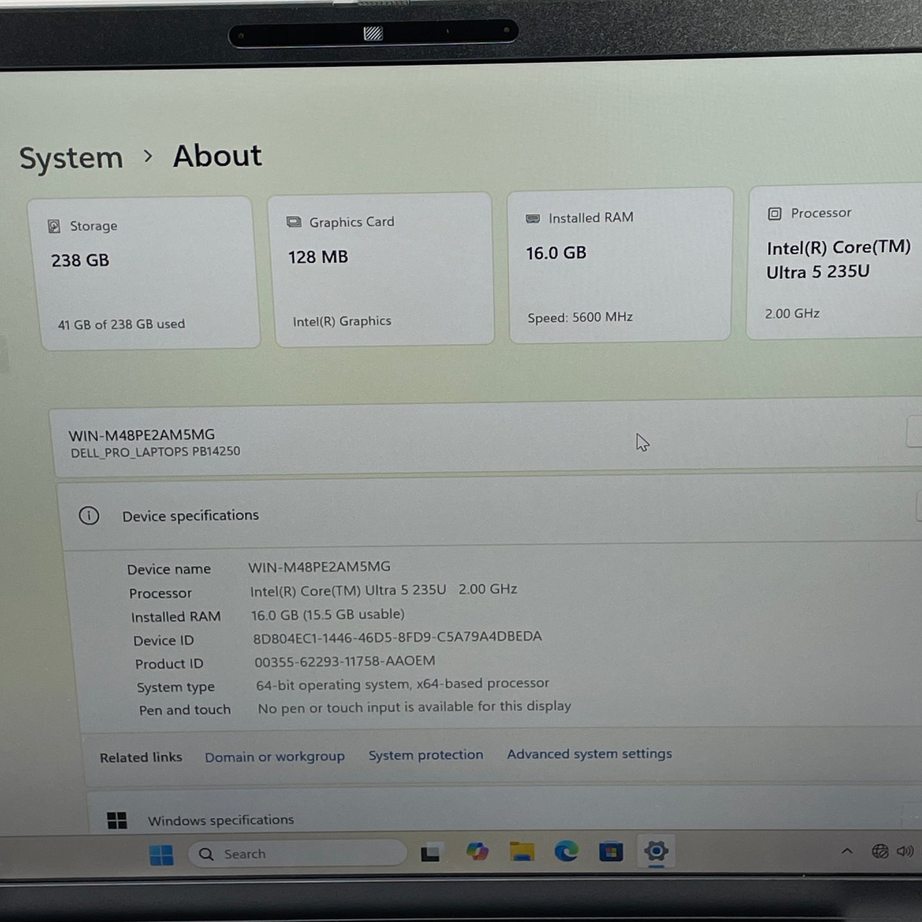Launch Copilot from the taskbar
The height and width of the screenshot is (922, 922).
(x=477, y=852)
